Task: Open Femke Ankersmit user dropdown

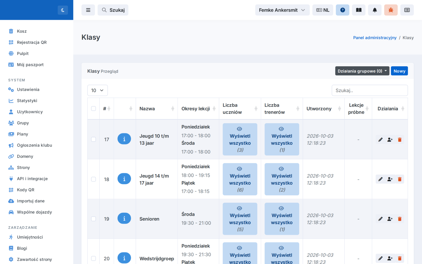Action: pos(282,10)
